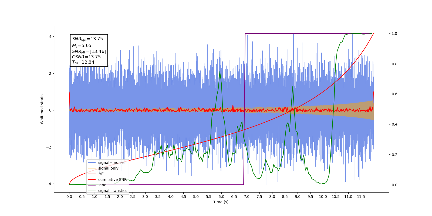432x216 pixels.
Task: Click the x-axis tick label 9.0
Action: coord(298,197)
